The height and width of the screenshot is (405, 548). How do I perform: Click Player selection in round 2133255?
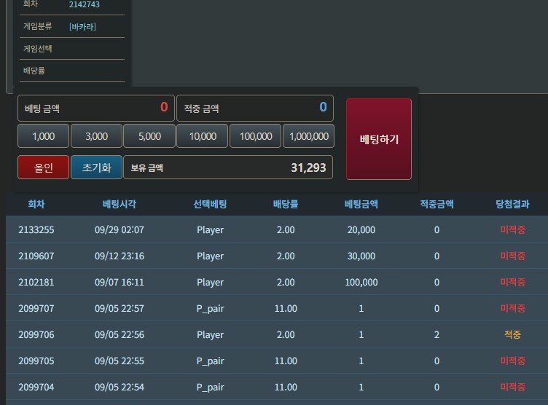(x=210, y=230)
